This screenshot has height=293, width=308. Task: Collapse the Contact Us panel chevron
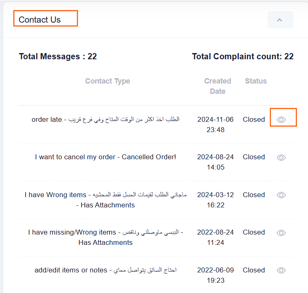[280, 20]
